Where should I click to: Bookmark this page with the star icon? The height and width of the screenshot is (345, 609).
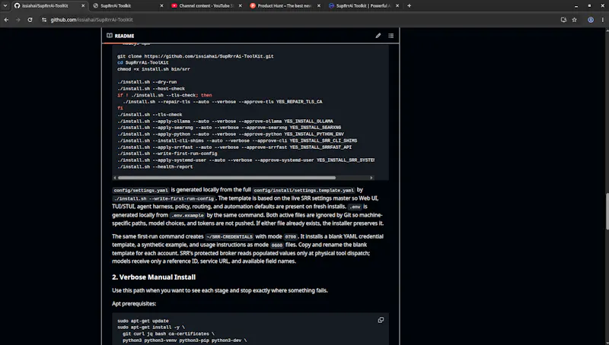tap(575, 20)
